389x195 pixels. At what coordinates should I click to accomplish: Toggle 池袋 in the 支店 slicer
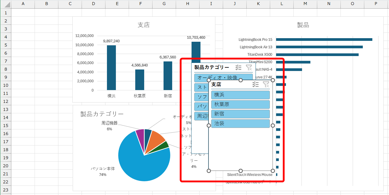(240, 123)
